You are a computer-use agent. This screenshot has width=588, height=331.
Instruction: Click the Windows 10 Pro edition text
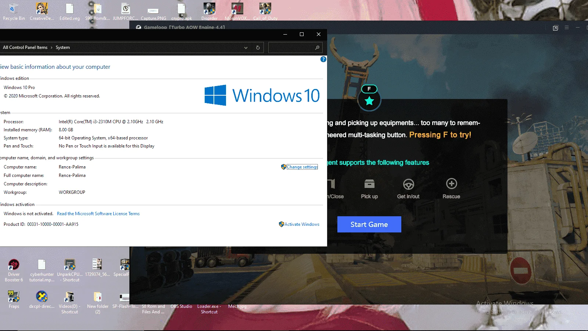(19, 88)
